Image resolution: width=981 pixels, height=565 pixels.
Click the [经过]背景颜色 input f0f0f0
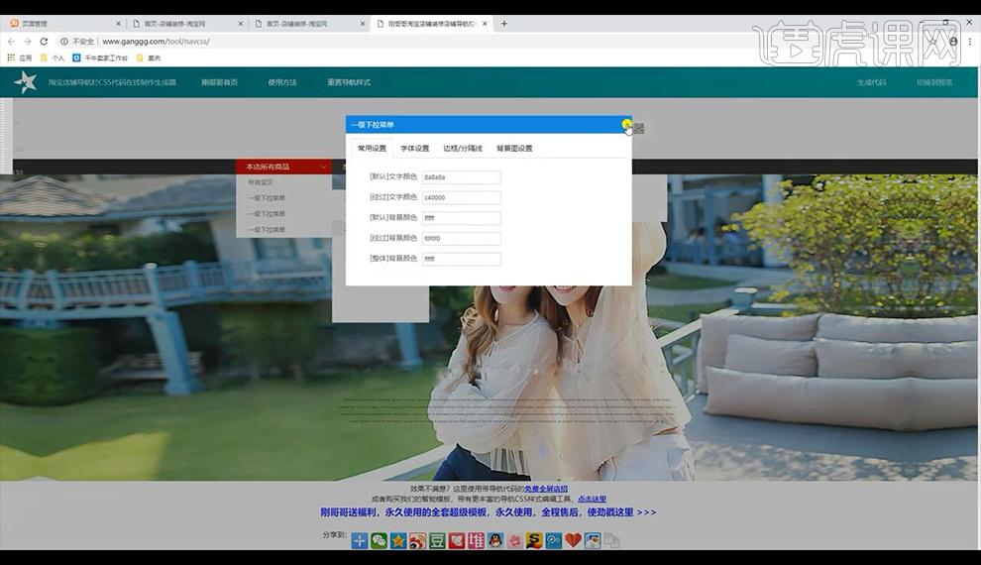tap(461, 238)
